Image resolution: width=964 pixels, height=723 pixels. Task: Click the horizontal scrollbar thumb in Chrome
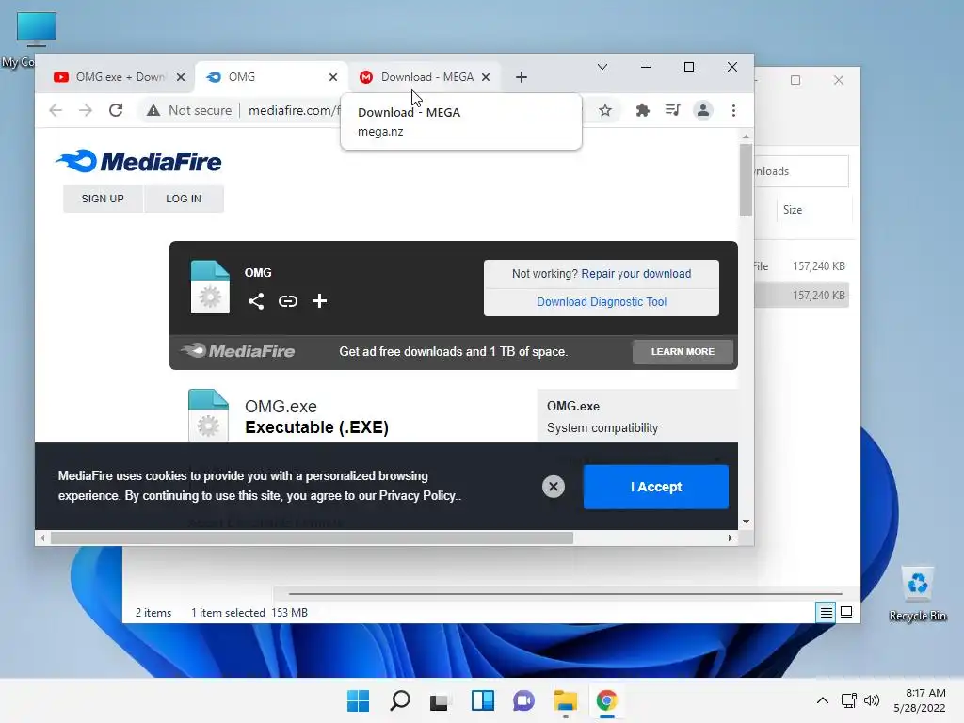312,538
